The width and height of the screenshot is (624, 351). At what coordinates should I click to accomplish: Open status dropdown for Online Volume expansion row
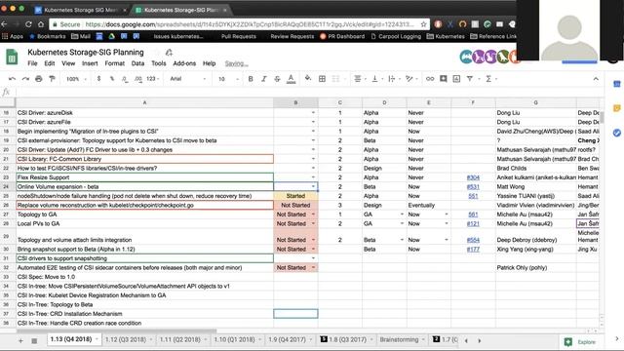[313, 186]
